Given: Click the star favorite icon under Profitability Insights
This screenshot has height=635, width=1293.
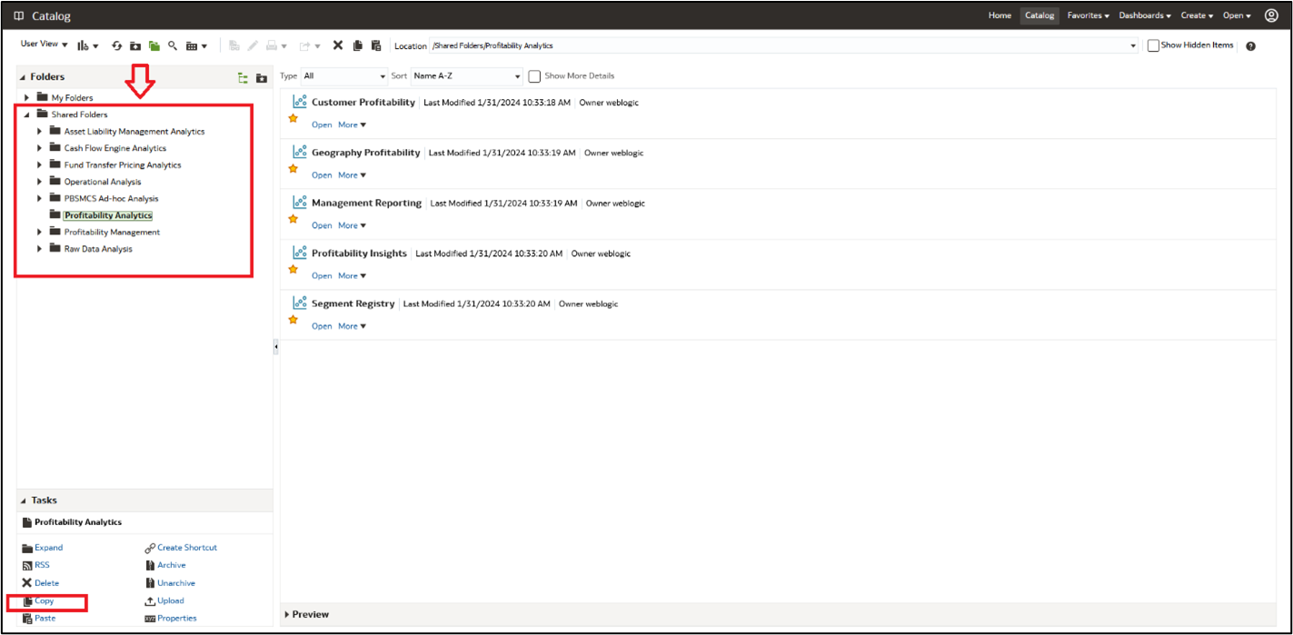Looking at the screenshot, I should (x=293, y=269).
